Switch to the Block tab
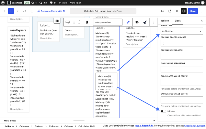Image resolution: width=206 pixels, height=129 pixels. (x=178, y=21)
